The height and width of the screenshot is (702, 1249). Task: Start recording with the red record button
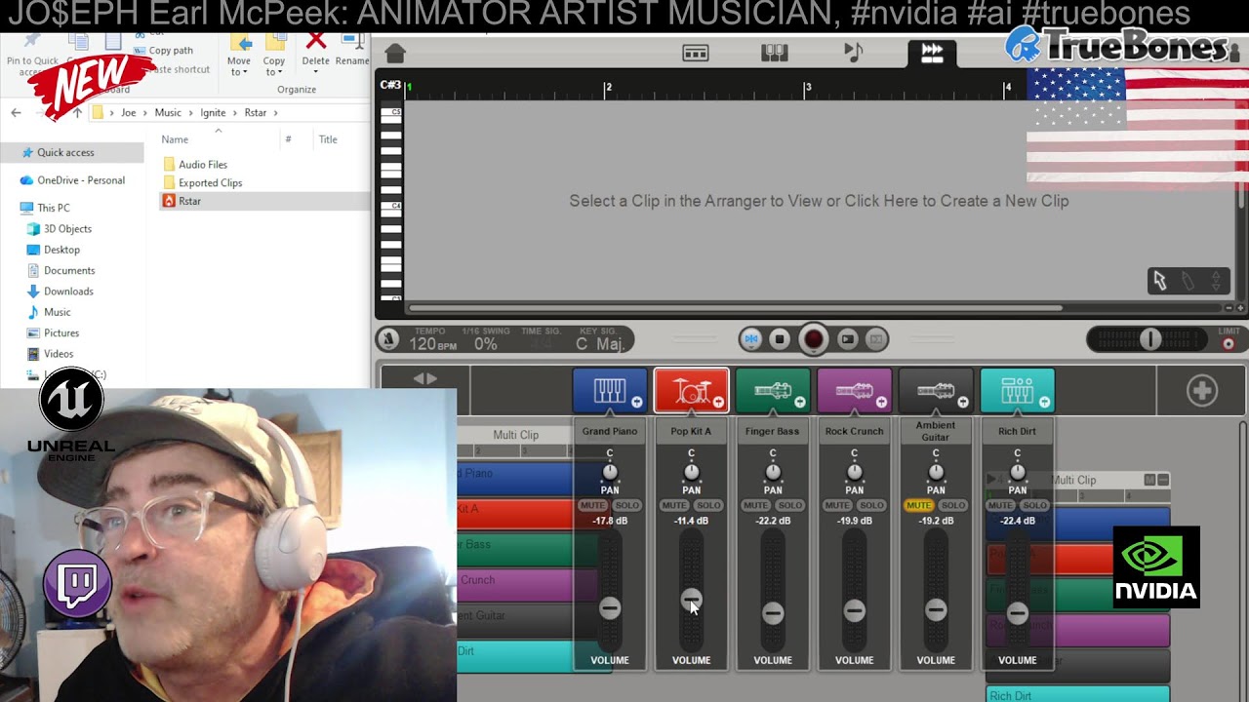point(813,339)
